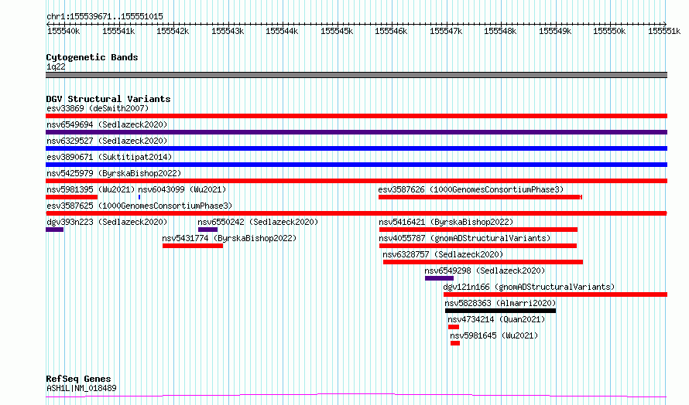The width and height of the screenshot is (689, 405).
Task: Open the nsv5416421 (ByrskaBishop2022) label
Action: coord(446,222)
